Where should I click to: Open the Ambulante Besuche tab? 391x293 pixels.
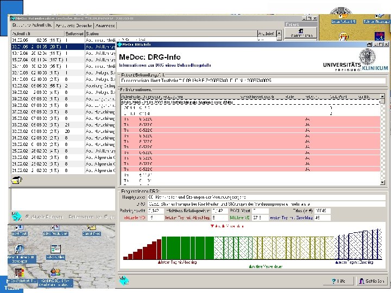[x=74, y=26]
